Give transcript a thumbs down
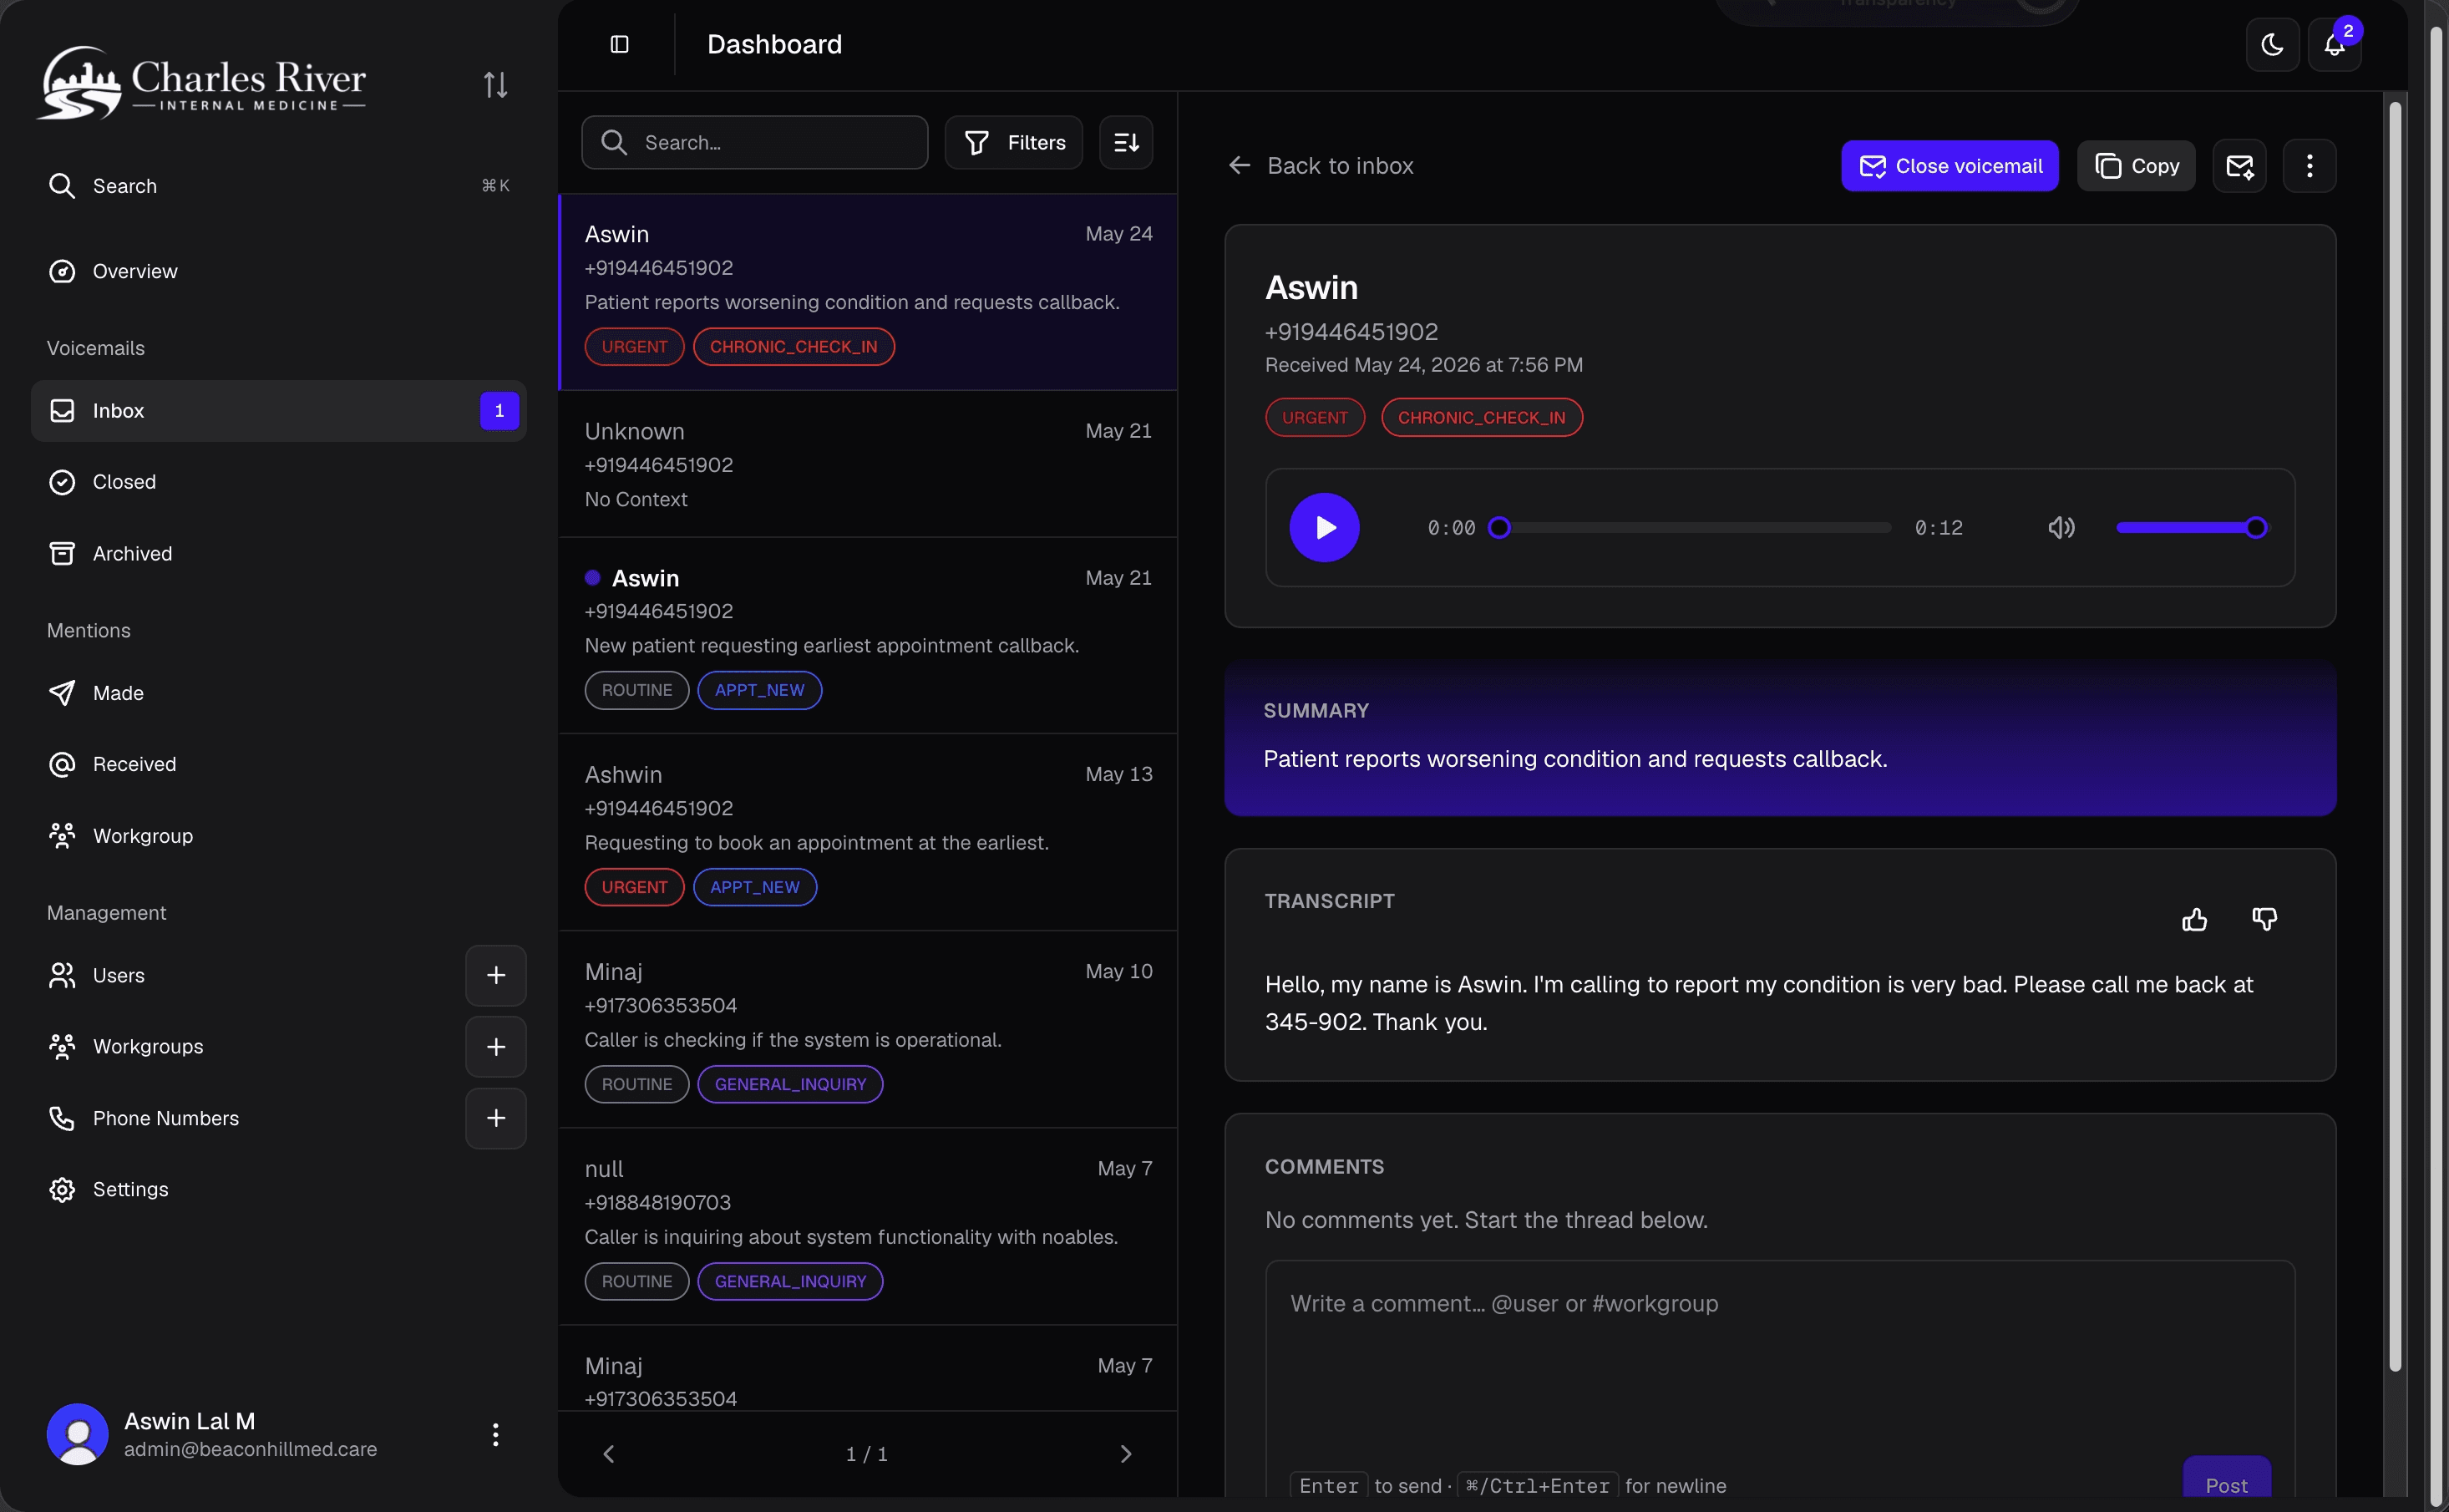This screenshot has height=1512, width=2449. click(2264, 919)
